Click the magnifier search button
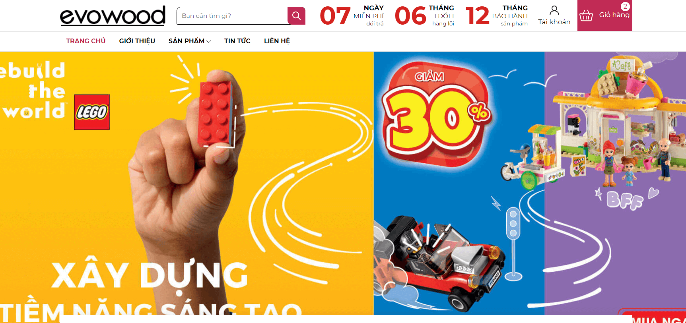686x323 pixels. (x=296, y=15)
